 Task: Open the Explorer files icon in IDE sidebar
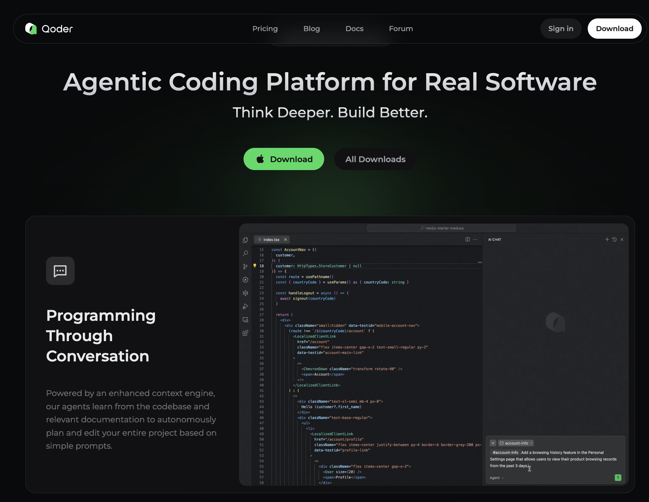coord(245,240)
